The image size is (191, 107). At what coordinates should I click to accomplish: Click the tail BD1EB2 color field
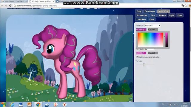(141, 53)
